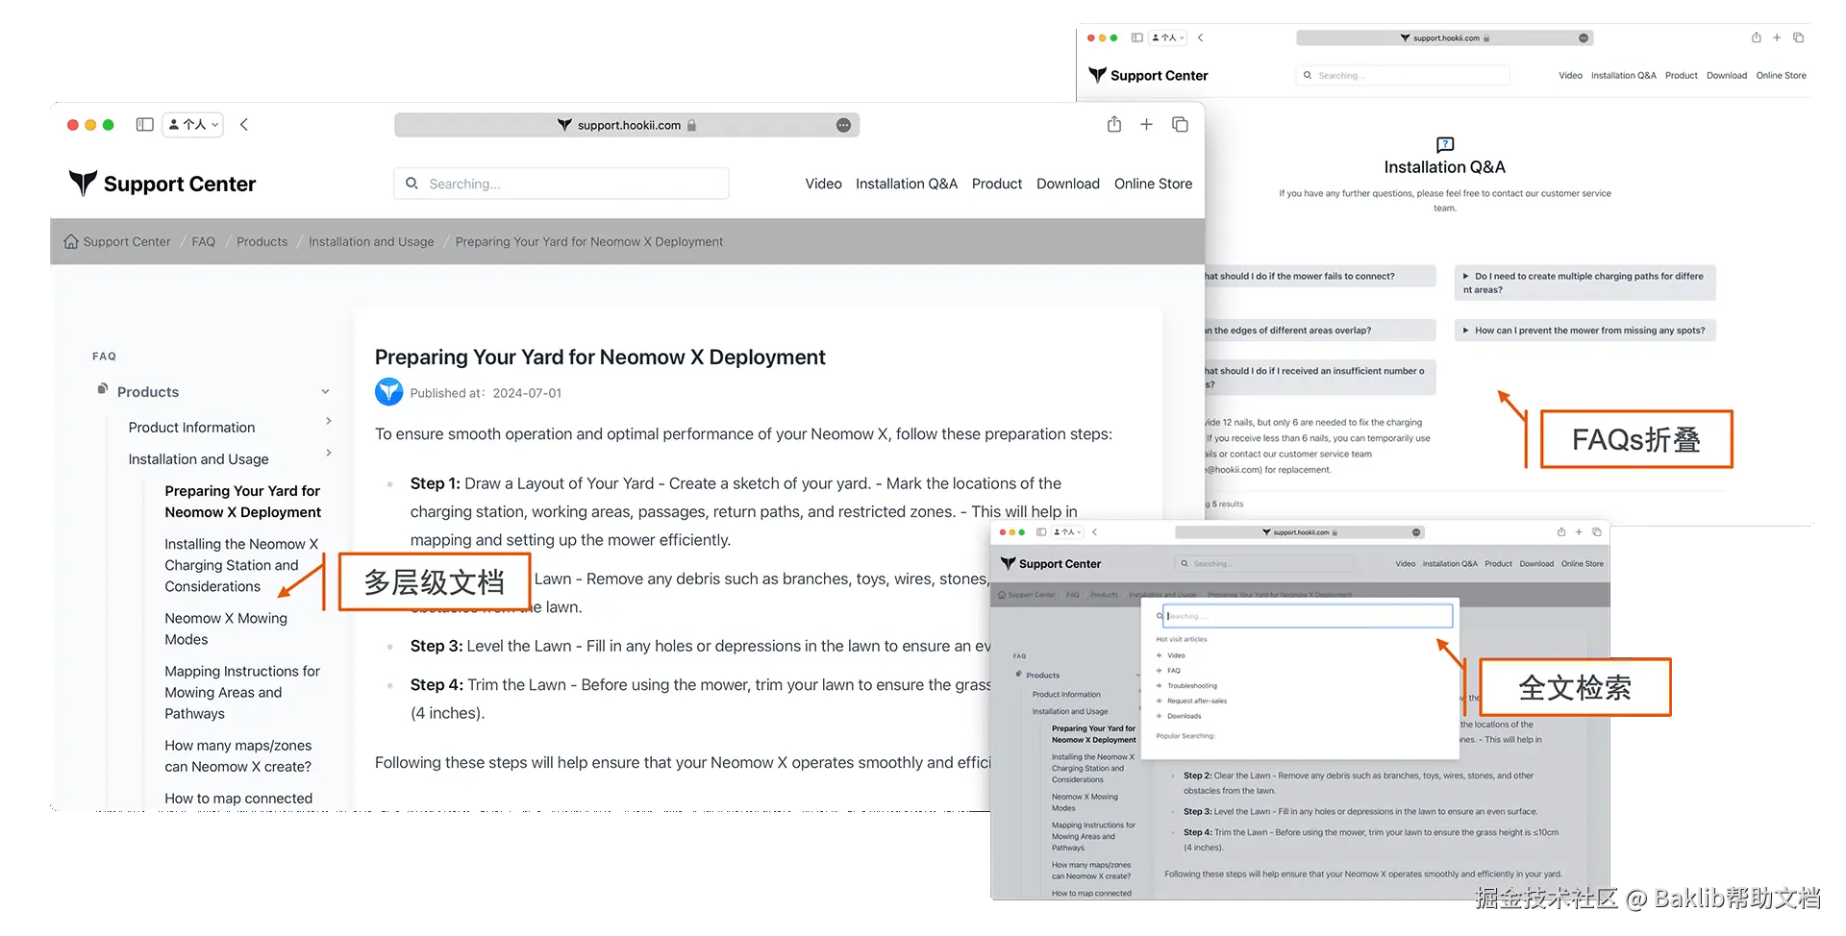The image size is (1846, 936).
Task: Click the author avatar beside Published date
Action: pos(388,392)
